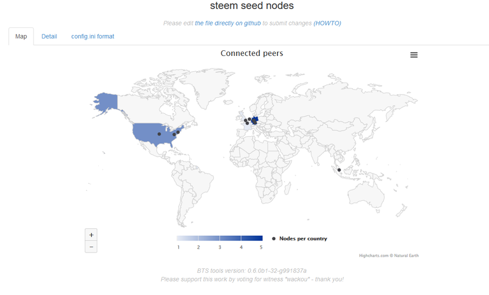Select Alaska region on the map
Image resolution: width=489 pixels, height=295 pixels.
(107, 102)
